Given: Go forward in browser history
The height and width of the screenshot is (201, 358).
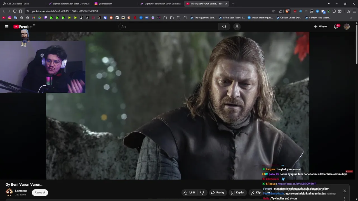Looking at the screenshot, I should point(9,11).
